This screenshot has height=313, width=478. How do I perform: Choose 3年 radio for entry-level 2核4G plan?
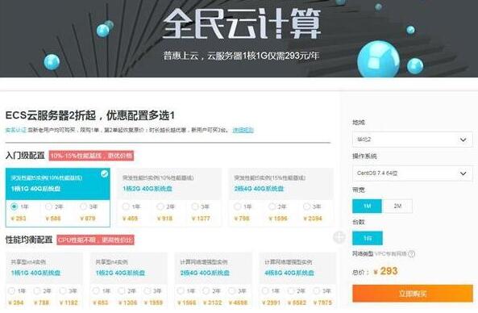point(306,207)
